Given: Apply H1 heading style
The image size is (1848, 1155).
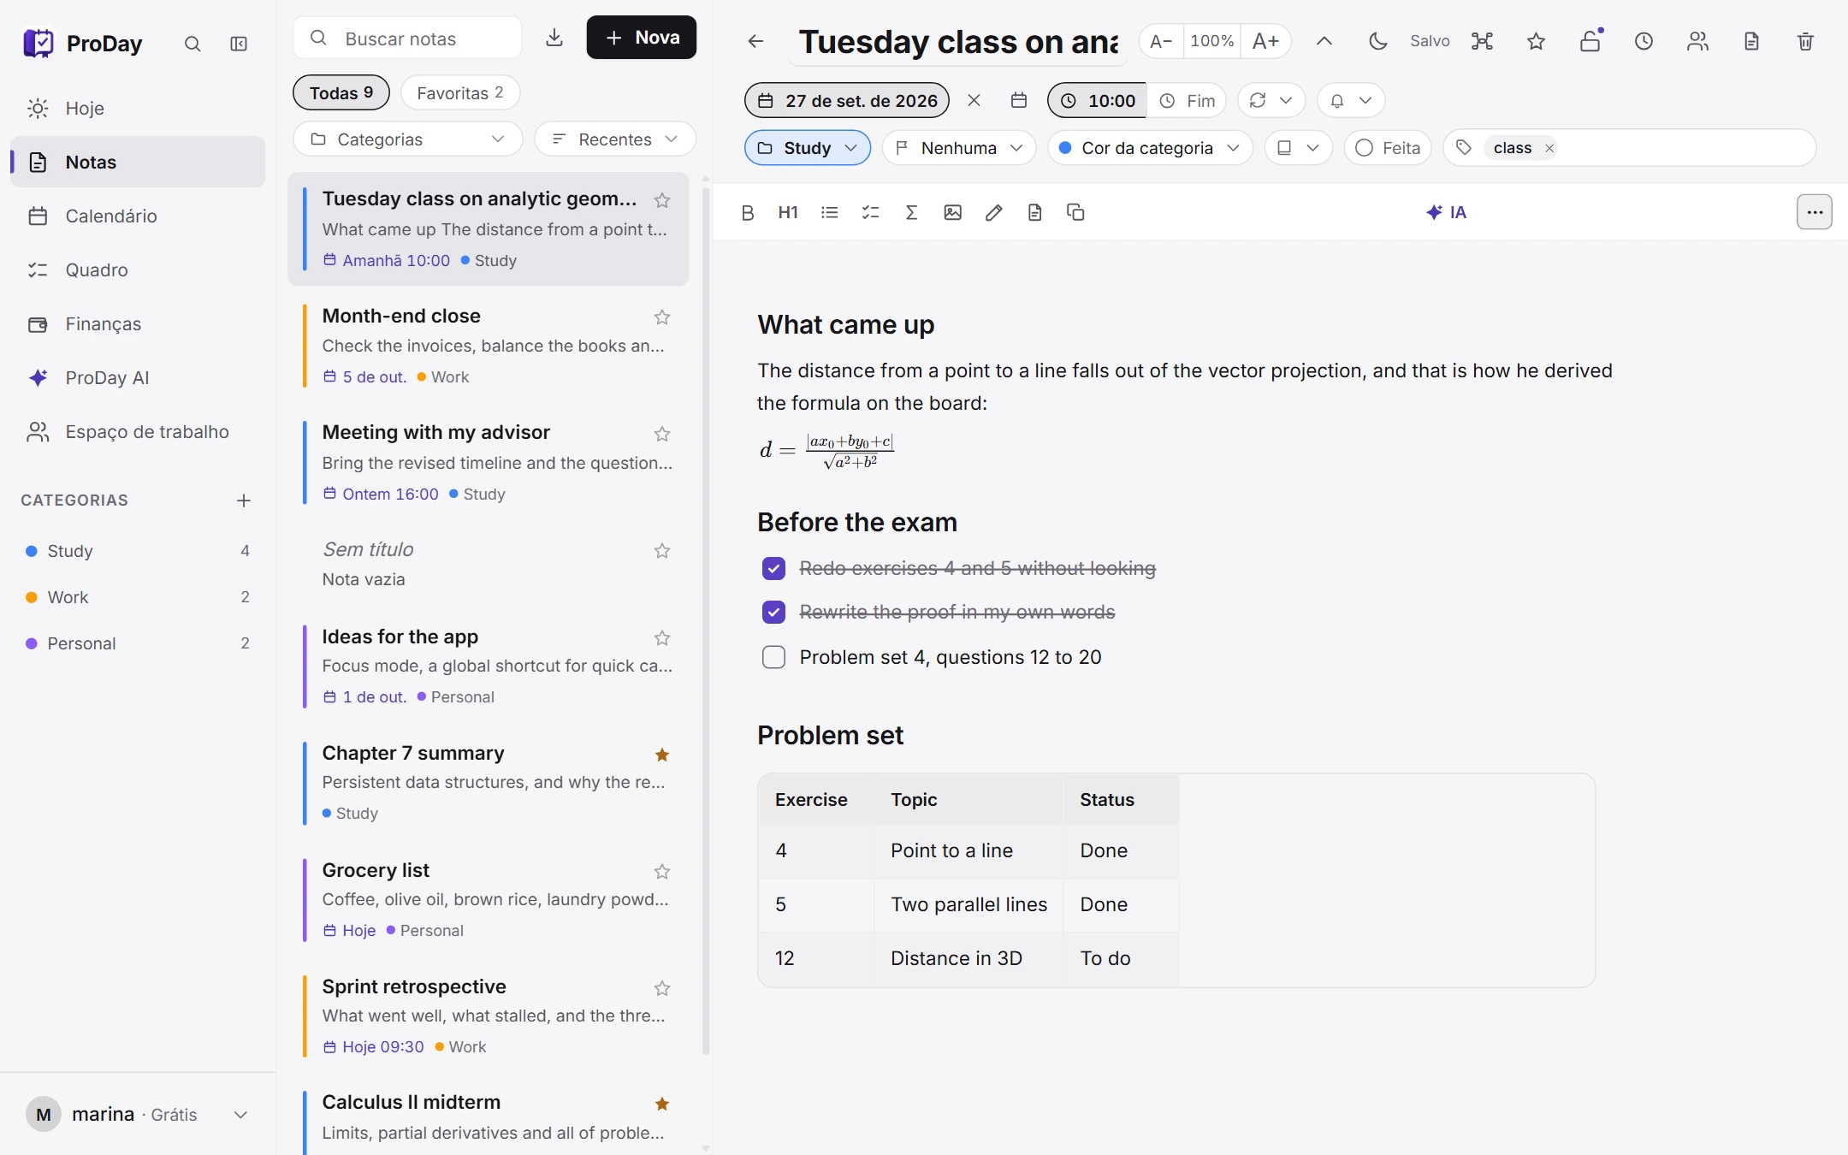Looking at the screenshot, I should [x=788, y=212].
